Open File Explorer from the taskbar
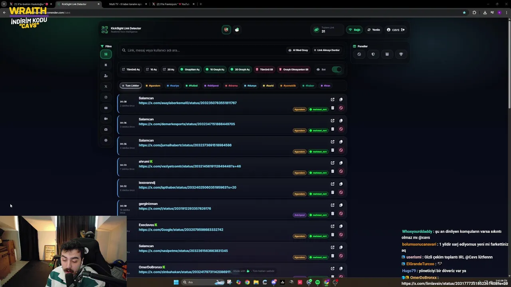This screenshot has width=511, height=287. (256, 282)
